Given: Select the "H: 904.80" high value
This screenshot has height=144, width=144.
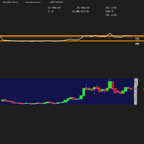Looking at the screenshot, I should pos(83,8).
